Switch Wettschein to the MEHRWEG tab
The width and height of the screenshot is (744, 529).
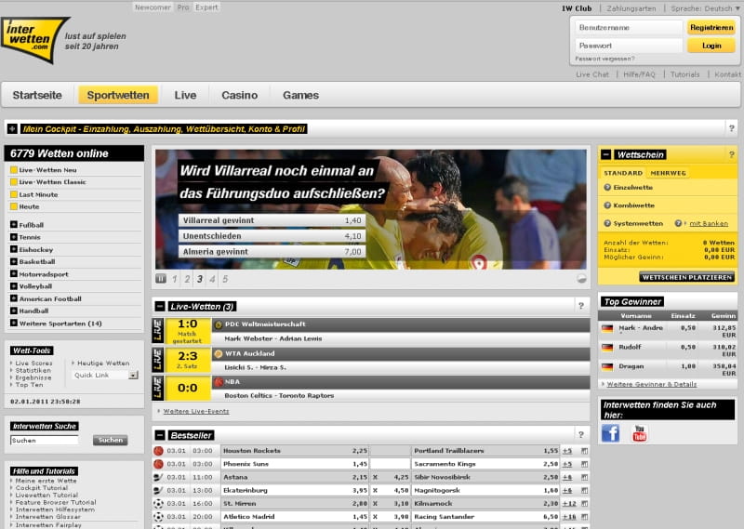click(x=668, y=173)
